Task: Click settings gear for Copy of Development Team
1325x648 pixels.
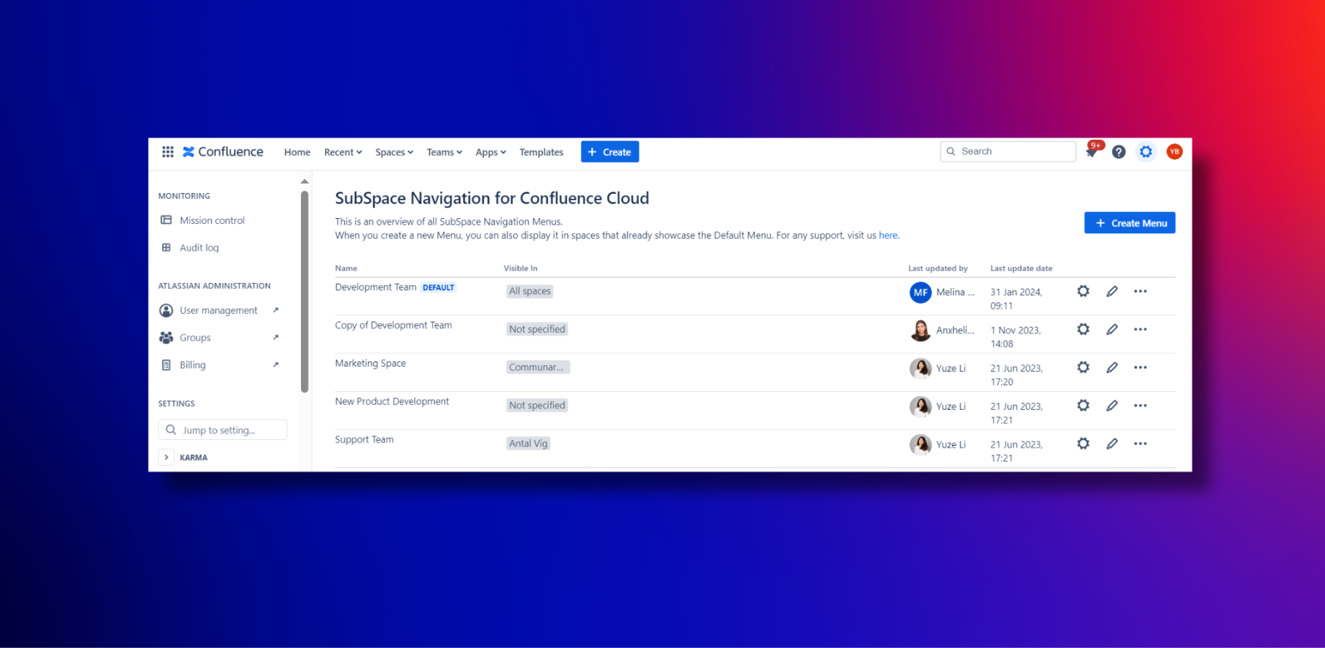Action: tap(1083, 330)
